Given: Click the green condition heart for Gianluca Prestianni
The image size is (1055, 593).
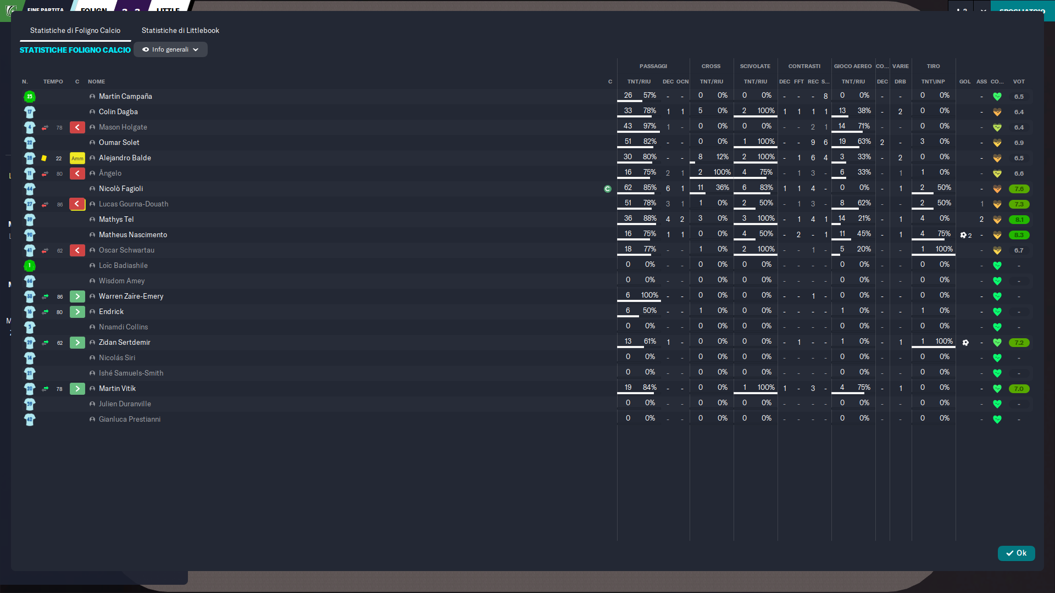Looking at the screenshot, I should [997, 419].
